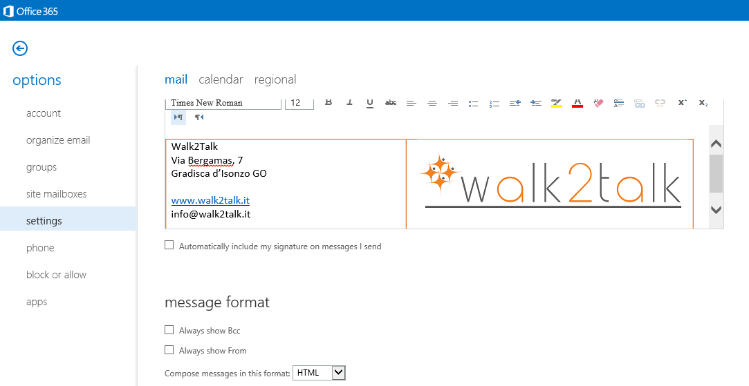Apply yellow text highlight color

557,103
